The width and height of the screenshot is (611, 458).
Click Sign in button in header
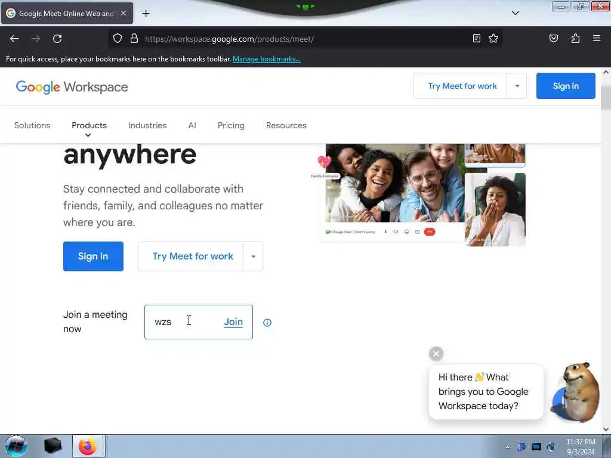[x=566, y=86]
